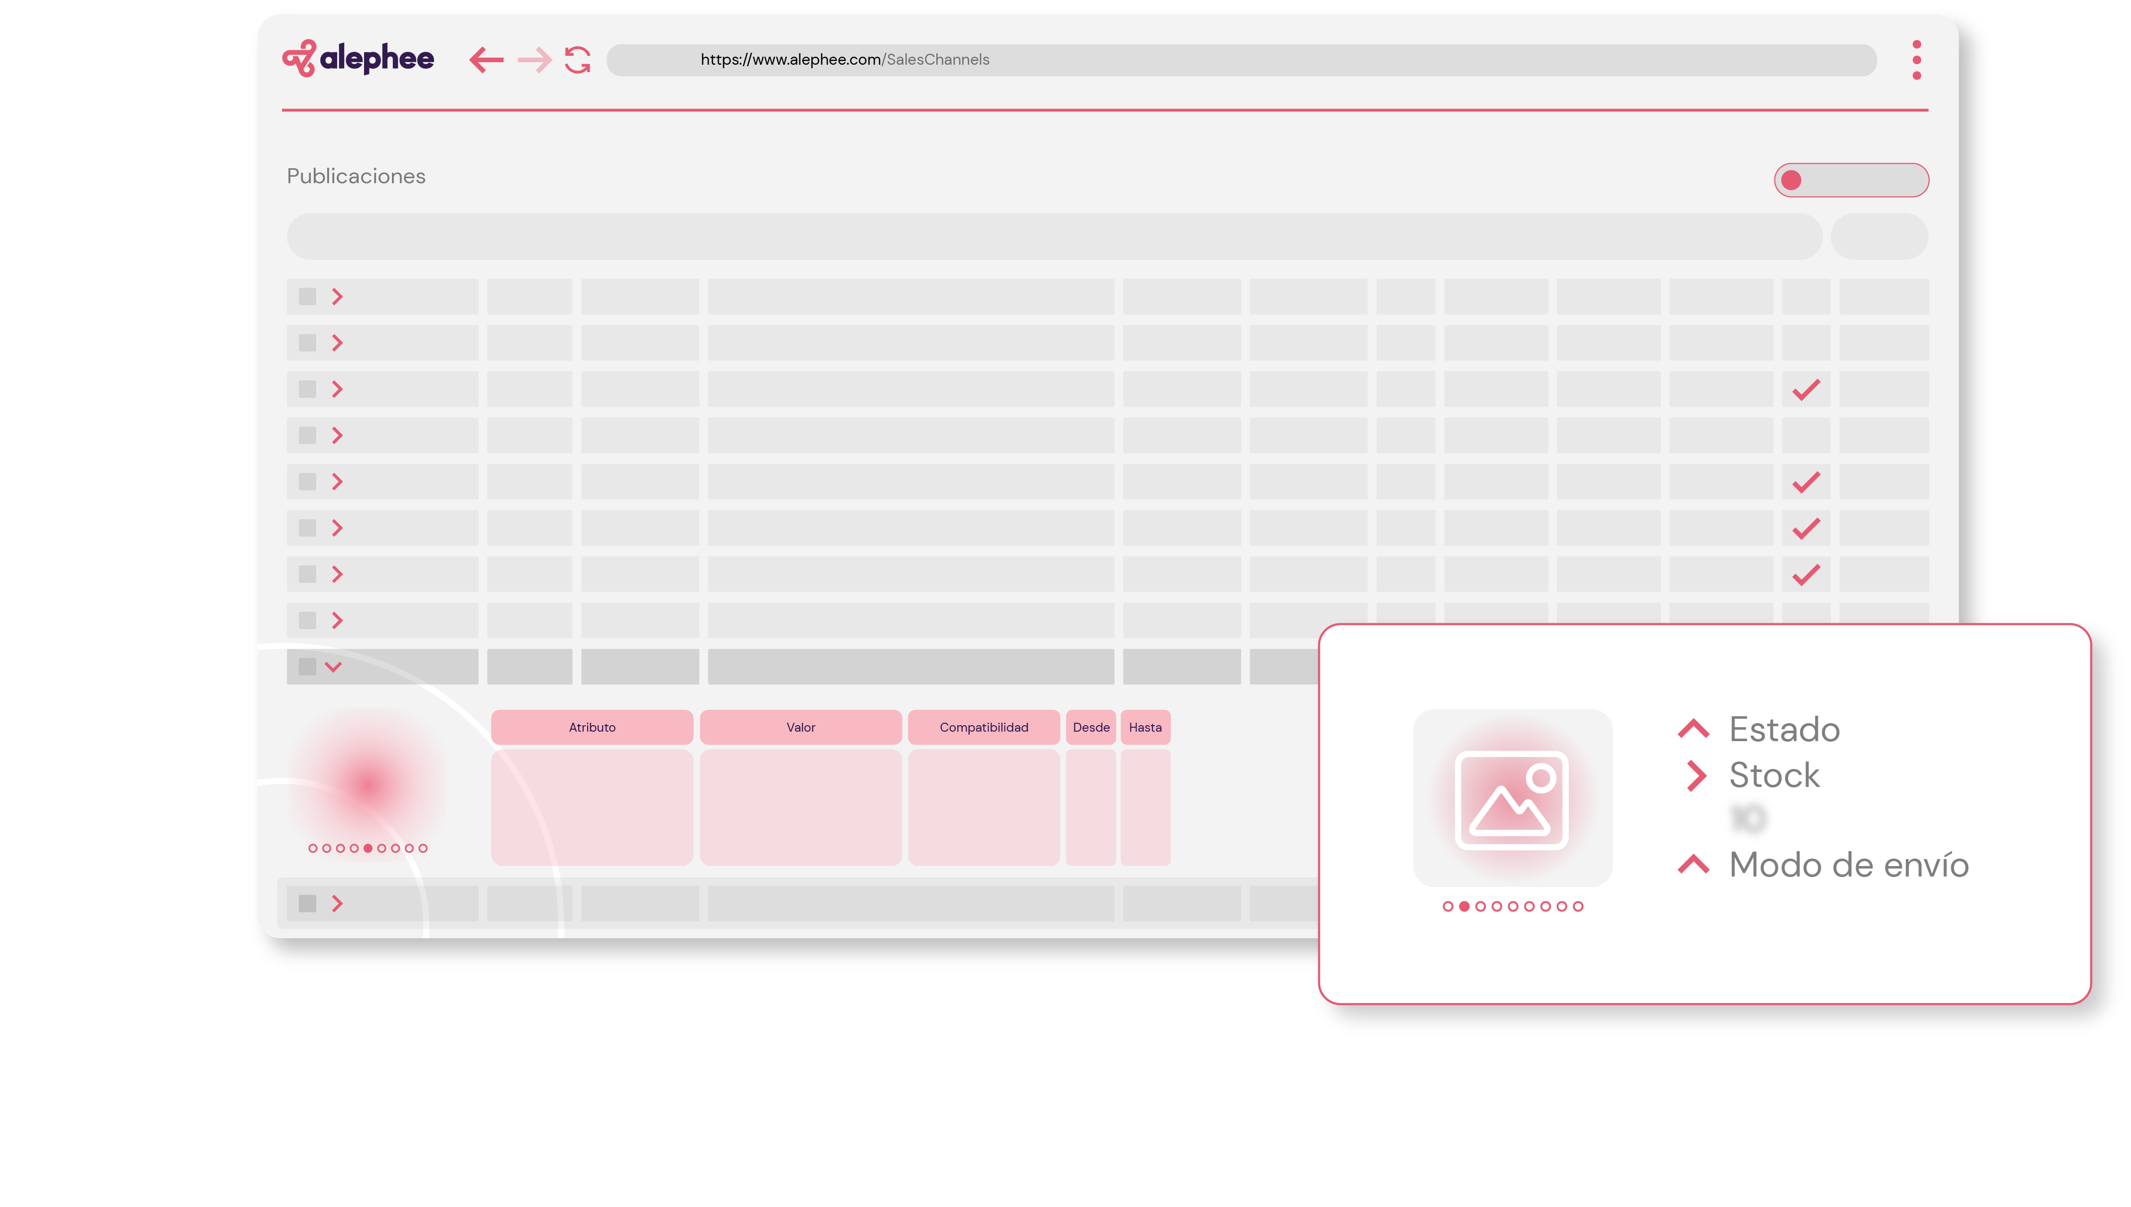Tick the checkbox in the eighth publication row
This screenshot has width=2131, height=1207.
pos(308,620)
